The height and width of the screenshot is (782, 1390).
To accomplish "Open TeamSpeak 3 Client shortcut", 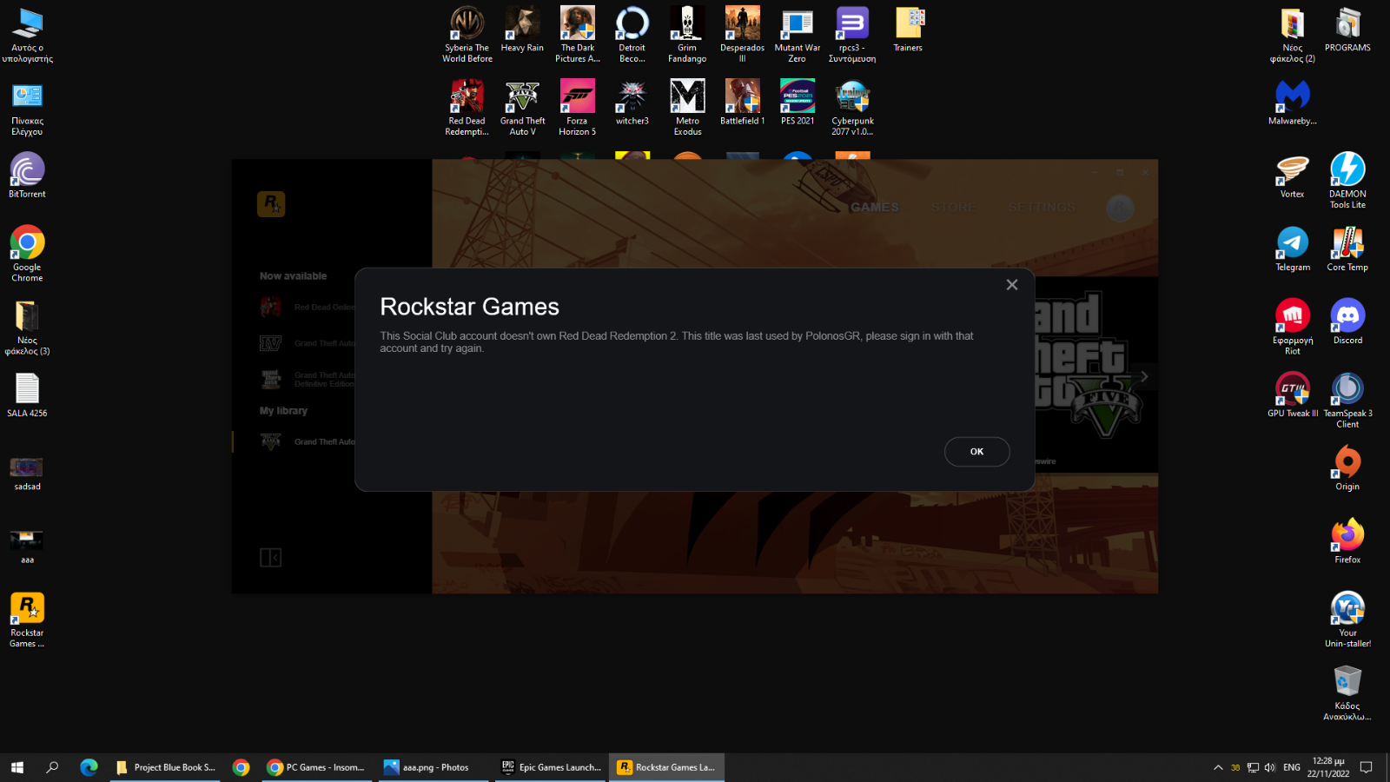I will 1347,400.
